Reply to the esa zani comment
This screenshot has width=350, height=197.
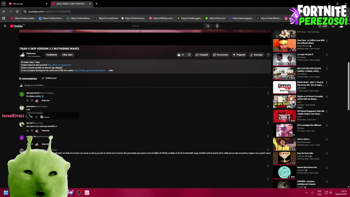click(x=45, y=131)
